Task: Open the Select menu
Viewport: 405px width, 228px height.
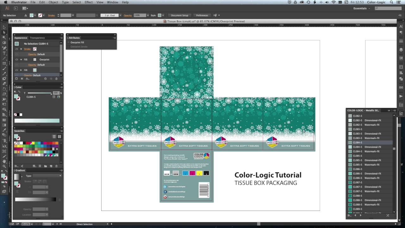Action: click(77, 2)
